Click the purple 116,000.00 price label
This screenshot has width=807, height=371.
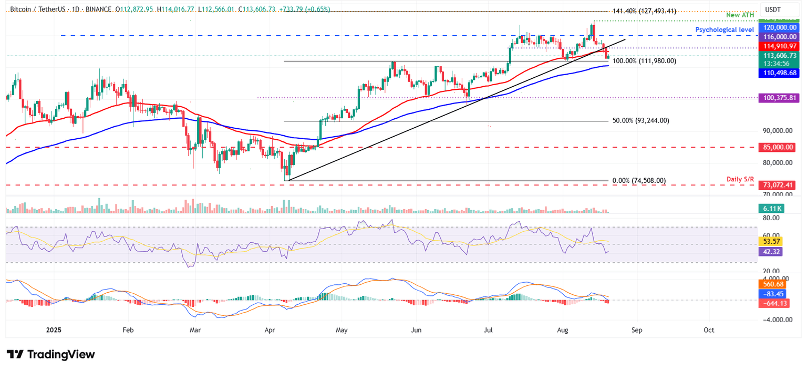tap(779, 37)
